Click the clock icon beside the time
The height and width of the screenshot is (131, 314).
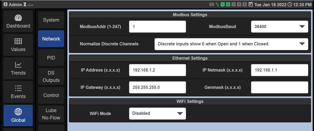tap(290, 5)
